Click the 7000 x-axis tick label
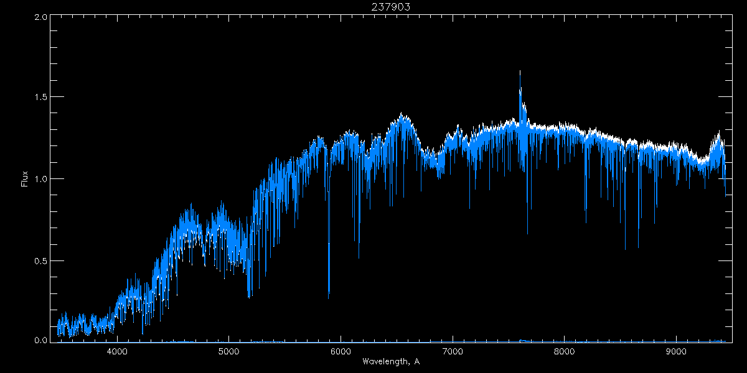Viewport: 747px width, 373px height. 453,351
